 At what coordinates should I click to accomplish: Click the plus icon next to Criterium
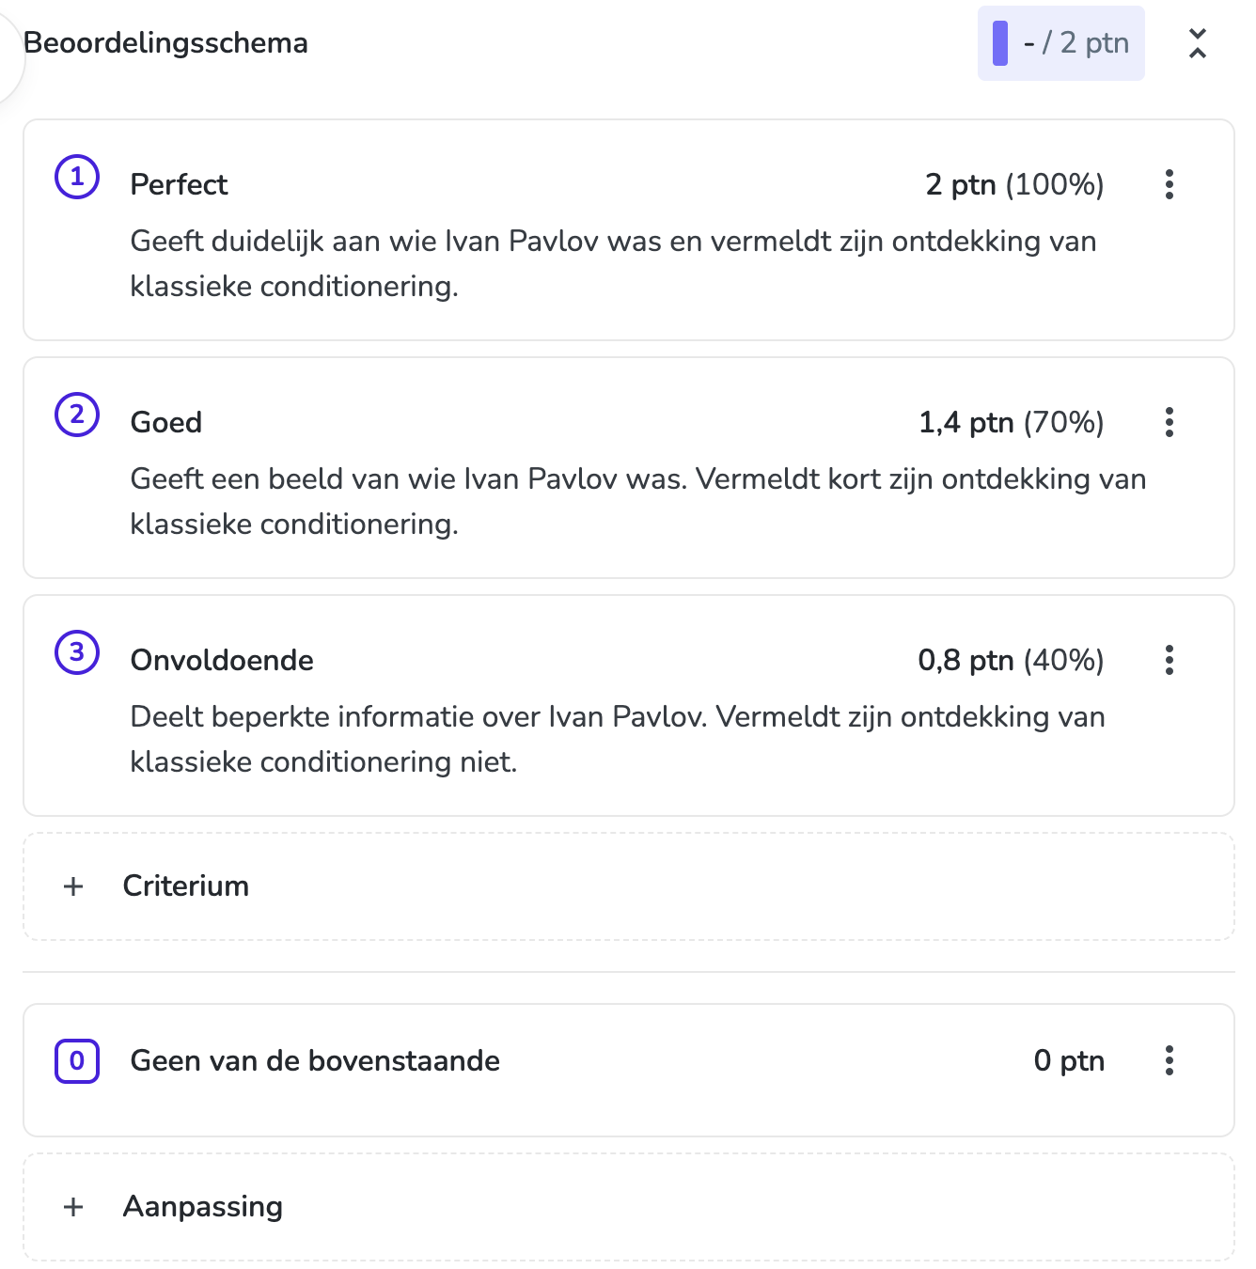tap(73, 886)
